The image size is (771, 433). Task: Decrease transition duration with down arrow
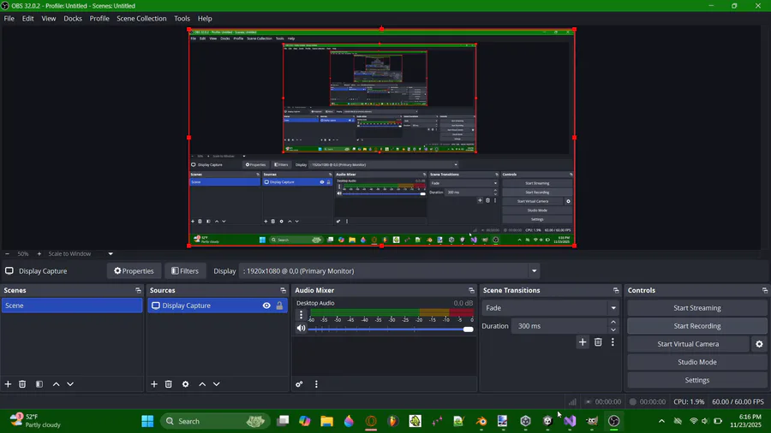[613, 330]
